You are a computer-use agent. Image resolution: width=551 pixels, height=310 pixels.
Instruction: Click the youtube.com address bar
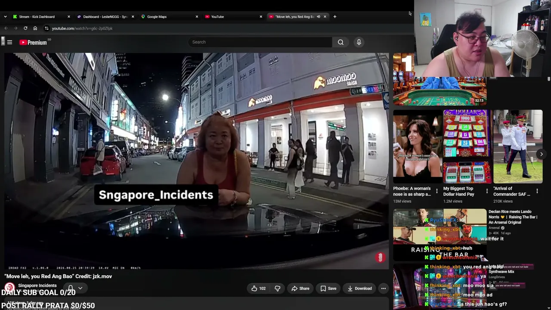point(82,28)
